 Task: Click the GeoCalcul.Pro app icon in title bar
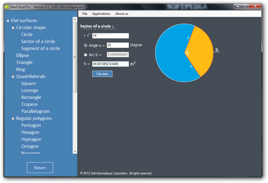click(7, 7)
